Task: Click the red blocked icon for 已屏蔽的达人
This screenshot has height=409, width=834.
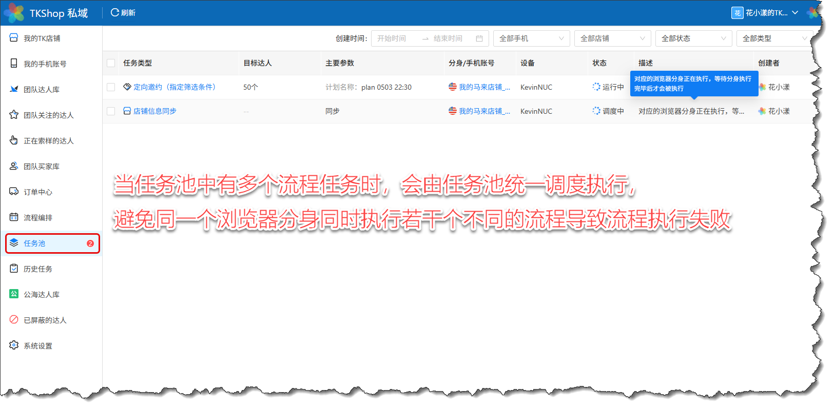Action: point(14,320)
